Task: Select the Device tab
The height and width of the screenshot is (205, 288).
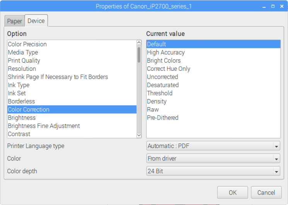Action: (36, 20)
